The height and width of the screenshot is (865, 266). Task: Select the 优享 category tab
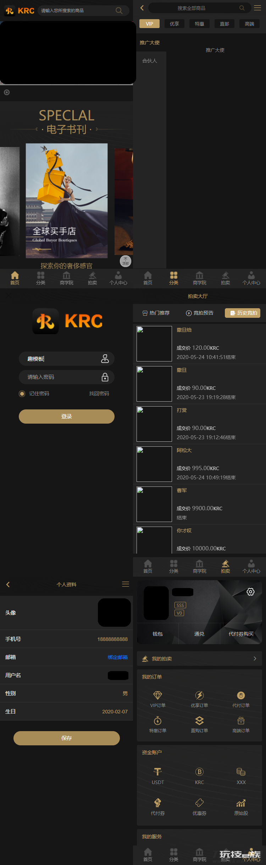pos(174,24)
